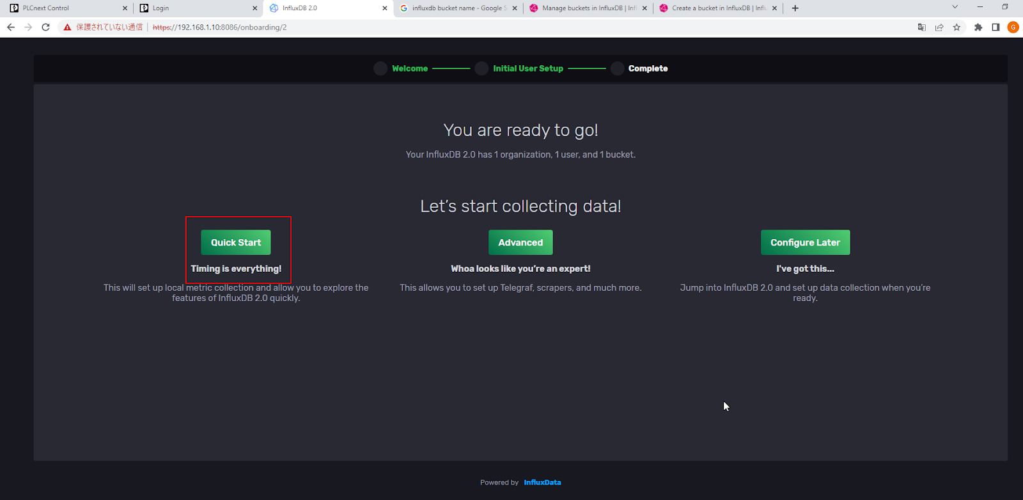Go back to the previous page

(11, 27)
